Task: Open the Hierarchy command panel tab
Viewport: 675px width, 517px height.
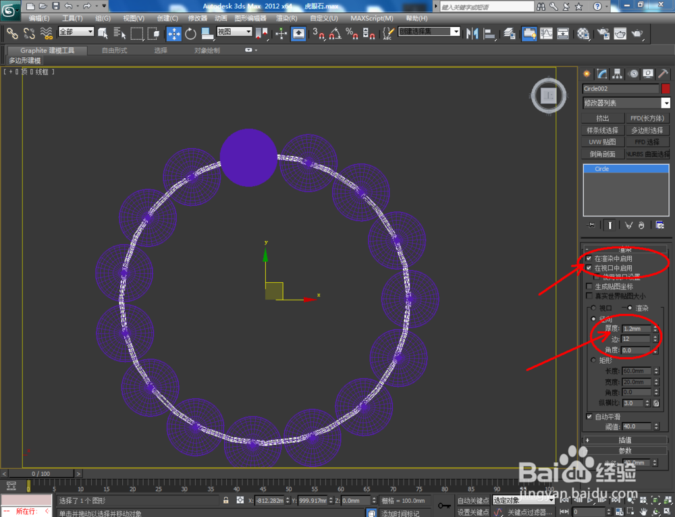Action: click(618, 74)
